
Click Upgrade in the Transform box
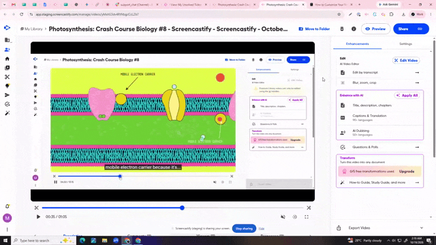pos(407,171)
